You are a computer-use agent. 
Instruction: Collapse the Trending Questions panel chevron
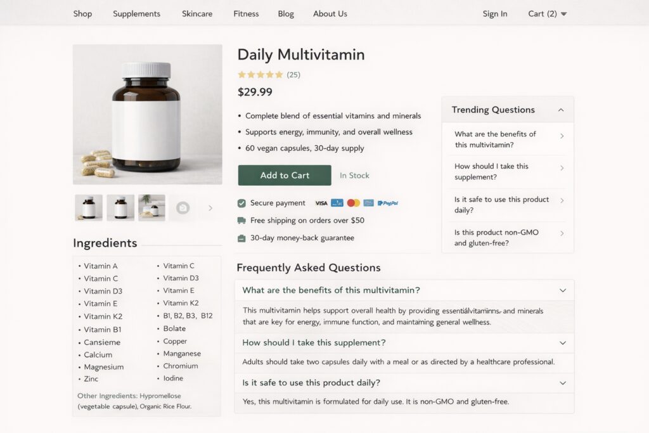click(561, 109)
